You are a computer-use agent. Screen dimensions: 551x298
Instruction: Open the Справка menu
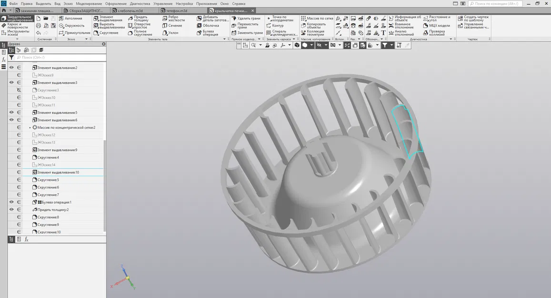pyautogui.click(x=239, y=3)
